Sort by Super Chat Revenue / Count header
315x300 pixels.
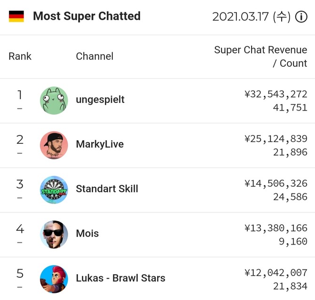tap(260, 56)
